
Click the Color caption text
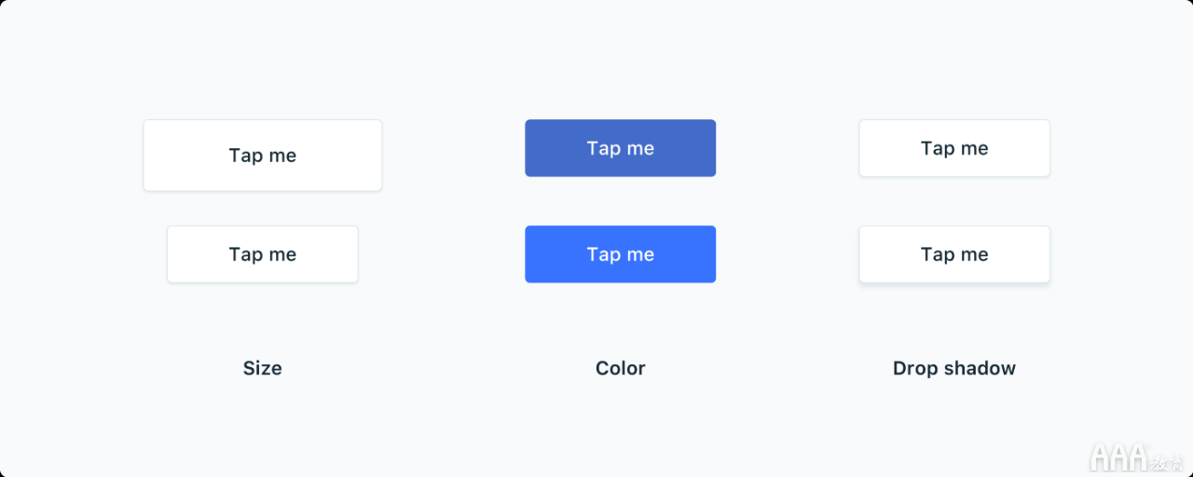pyautogui.click(x=621, y=368)
